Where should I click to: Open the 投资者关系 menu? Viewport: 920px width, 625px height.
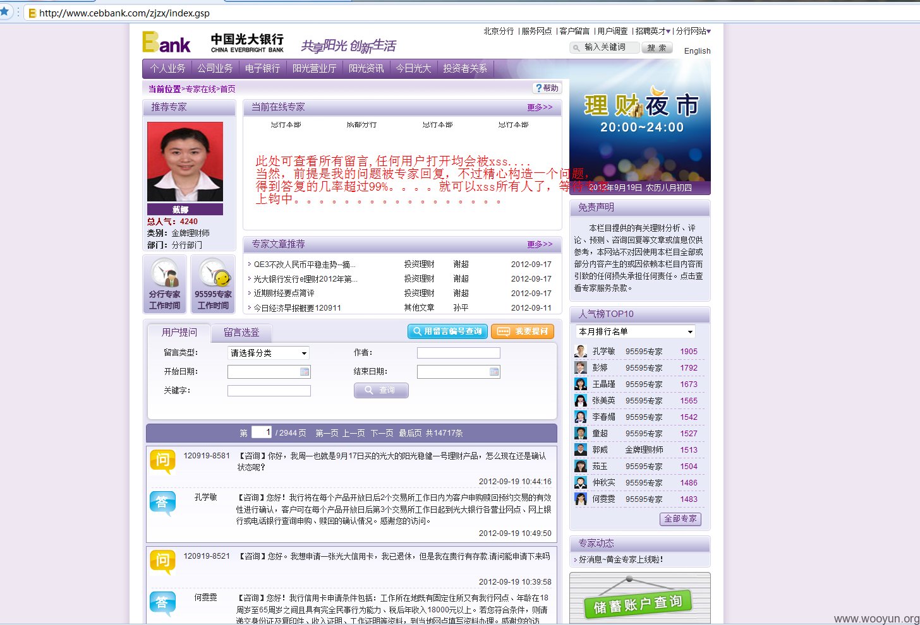click(465, 68)
